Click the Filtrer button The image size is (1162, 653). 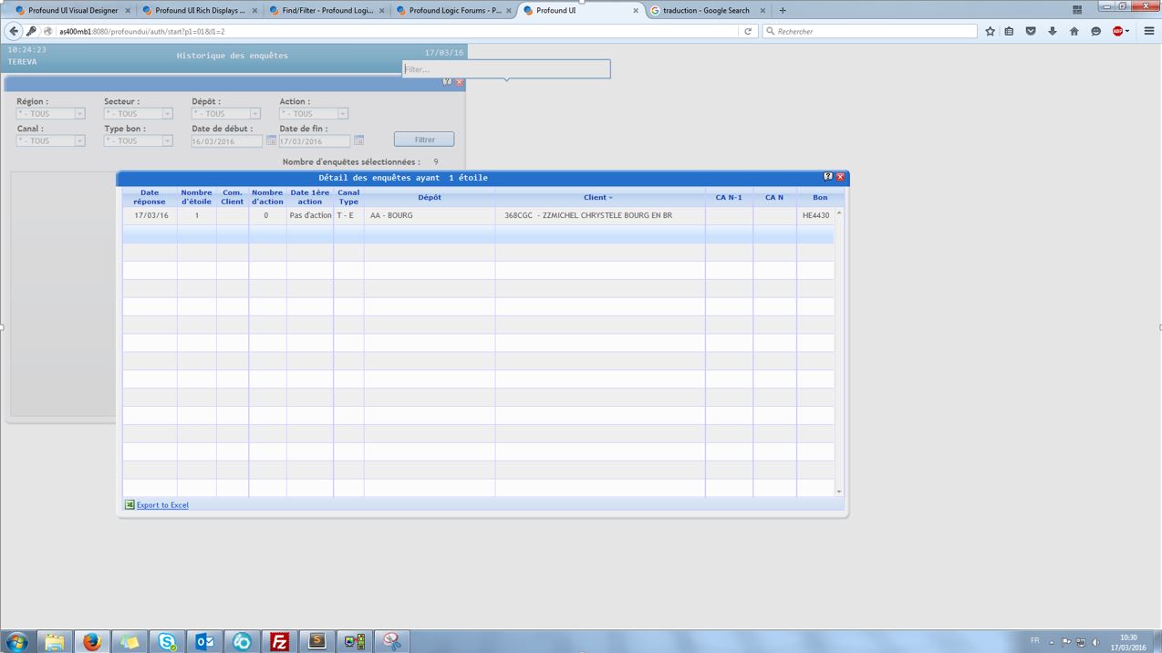coord(424,140)
